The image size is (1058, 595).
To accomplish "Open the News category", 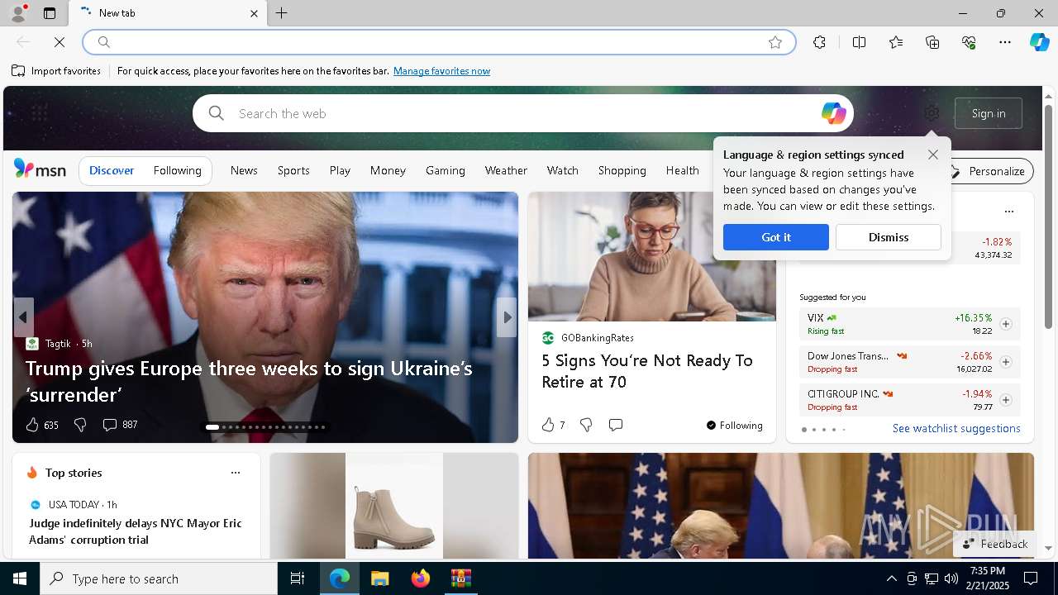I will 244,170.
